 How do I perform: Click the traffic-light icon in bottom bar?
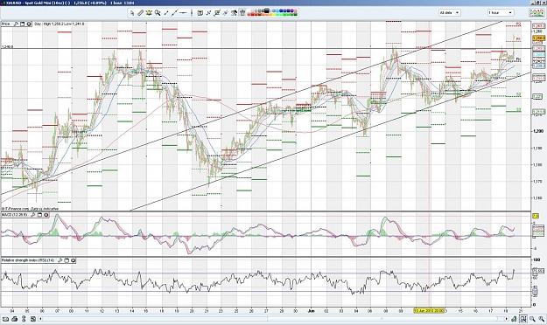click(x=24, y=319)
